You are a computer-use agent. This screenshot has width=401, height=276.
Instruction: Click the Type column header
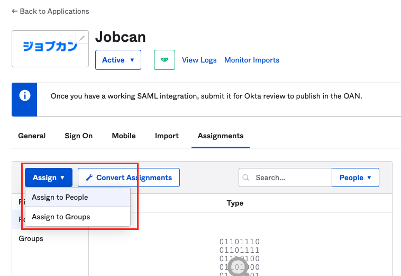[x=235, y=203]
